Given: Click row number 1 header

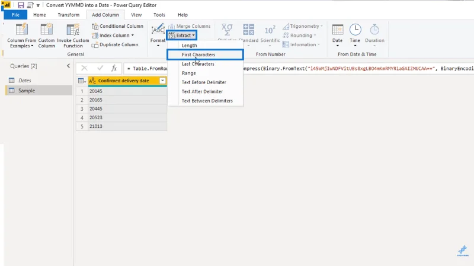Looking at the screenshot, I should coord(82,91).
